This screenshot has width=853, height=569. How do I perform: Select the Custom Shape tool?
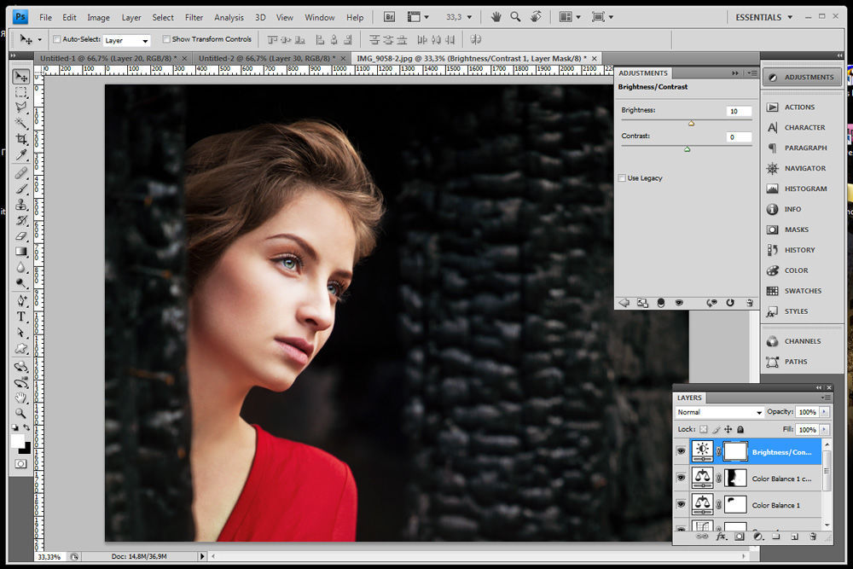tap(21, 348)
